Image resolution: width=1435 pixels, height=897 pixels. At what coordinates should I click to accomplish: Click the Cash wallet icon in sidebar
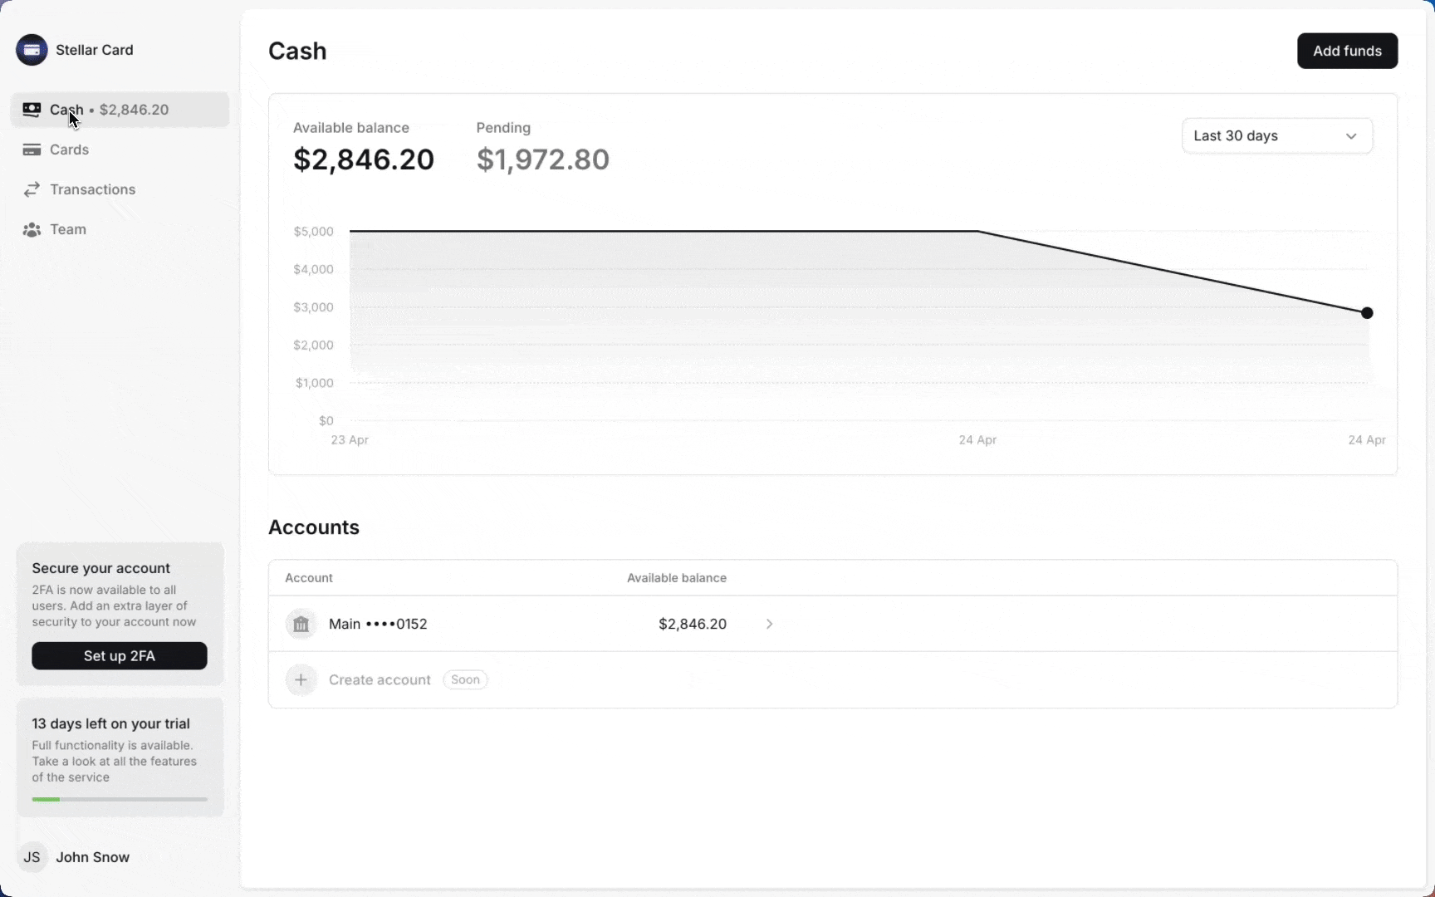click(x=32, y=110)
